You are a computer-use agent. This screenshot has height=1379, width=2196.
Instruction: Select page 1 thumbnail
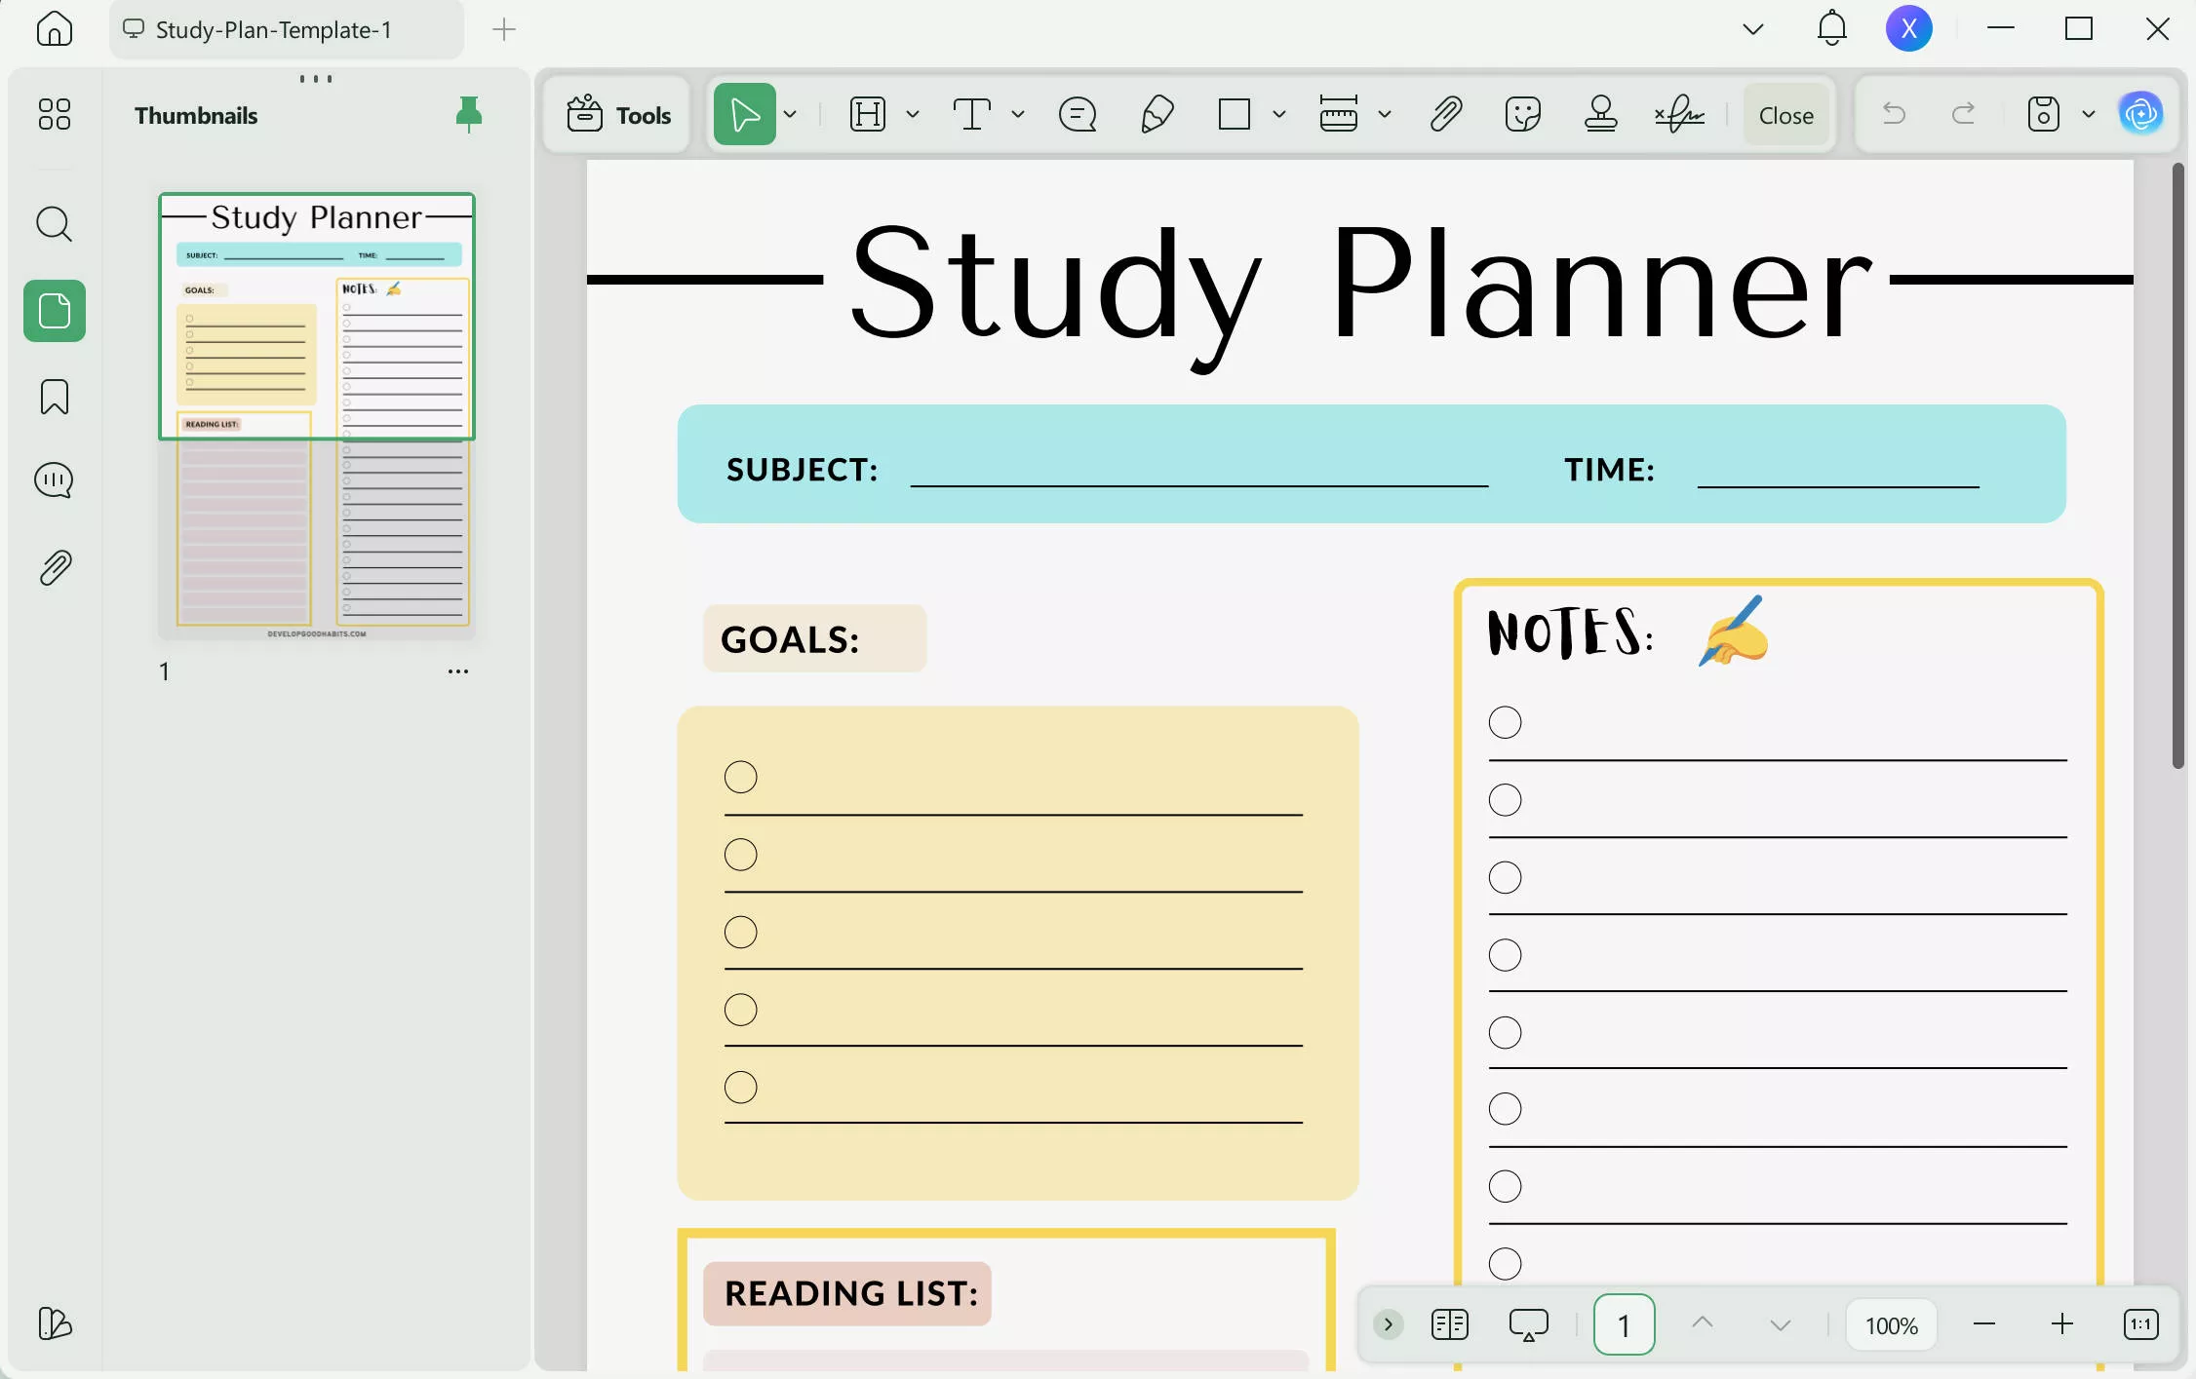(317, 416)
